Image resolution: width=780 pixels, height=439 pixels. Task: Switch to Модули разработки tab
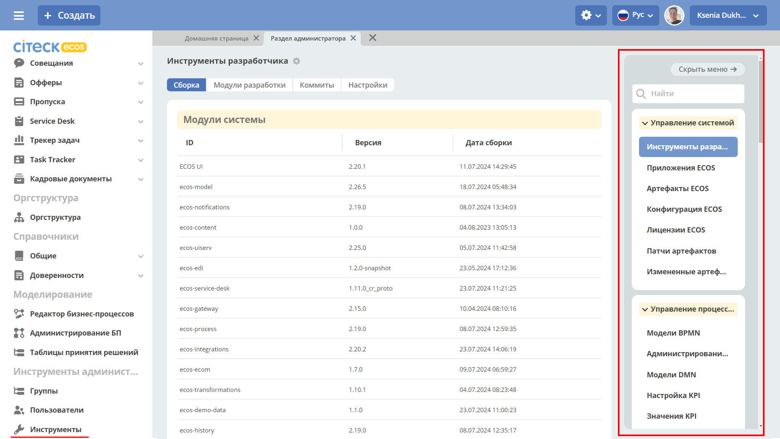pos(249,85)
